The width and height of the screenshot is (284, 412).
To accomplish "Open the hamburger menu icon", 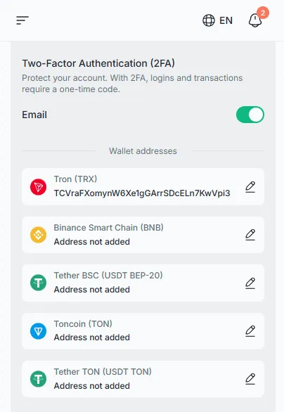I will click(x=22, y=20).
